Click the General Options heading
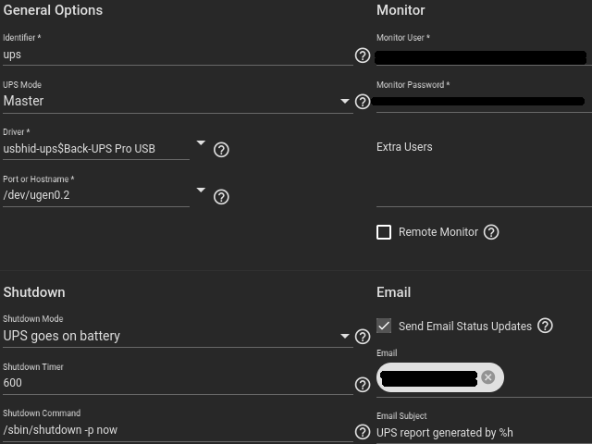Image resolution: width=592 pixels, height=444 pixels. point(53,10)
